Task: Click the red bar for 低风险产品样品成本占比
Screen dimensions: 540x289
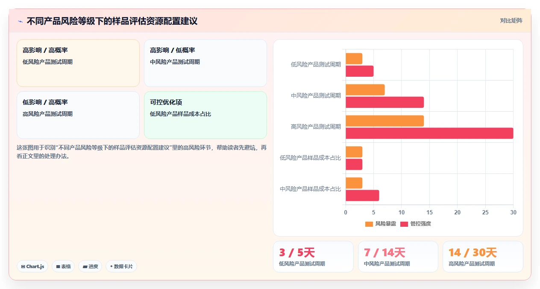Action: [354, 165]
